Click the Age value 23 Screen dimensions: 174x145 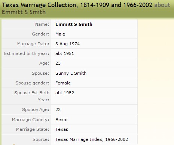click(58, 63)
